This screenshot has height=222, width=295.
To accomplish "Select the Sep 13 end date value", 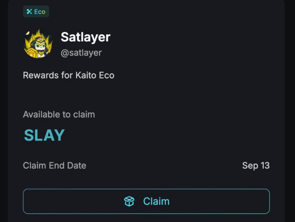I will 256,166.
